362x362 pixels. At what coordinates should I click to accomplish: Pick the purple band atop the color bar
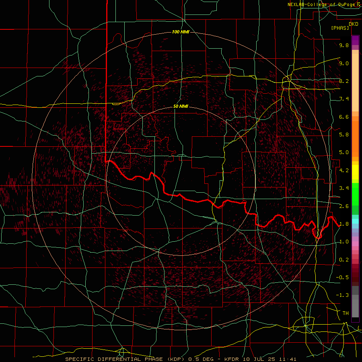coord(355,40)
